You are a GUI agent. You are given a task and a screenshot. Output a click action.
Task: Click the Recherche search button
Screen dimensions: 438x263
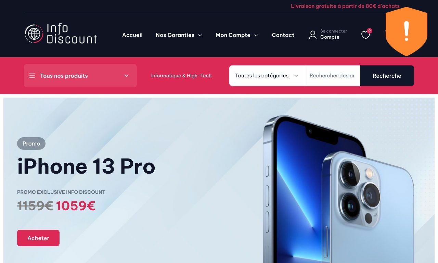click(x=387, y=76)
